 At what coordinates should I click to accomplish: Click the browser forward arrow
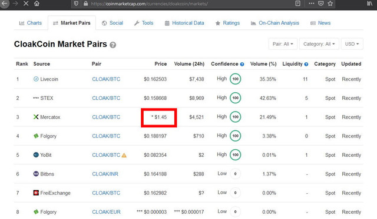(x=15, y=4)
